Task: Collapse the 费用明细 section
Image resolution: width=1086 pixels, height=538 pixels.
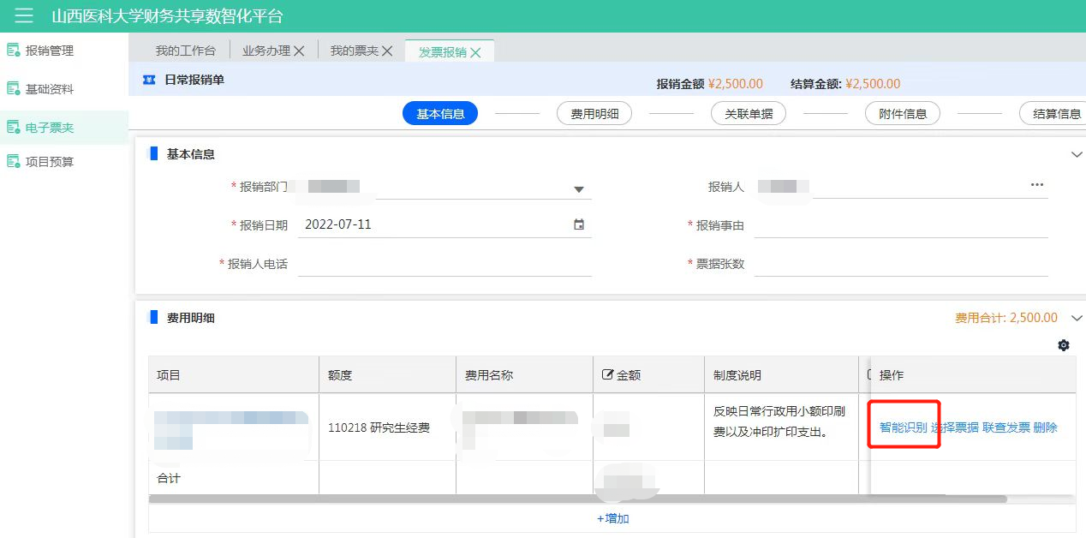Action: pyautogui.click(x=1077, y=318)
